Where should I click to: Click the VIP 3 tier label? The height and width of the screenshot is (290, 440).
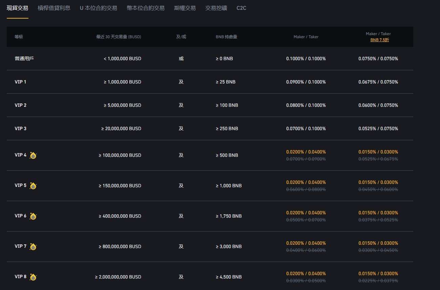click(x=21, y=128)
